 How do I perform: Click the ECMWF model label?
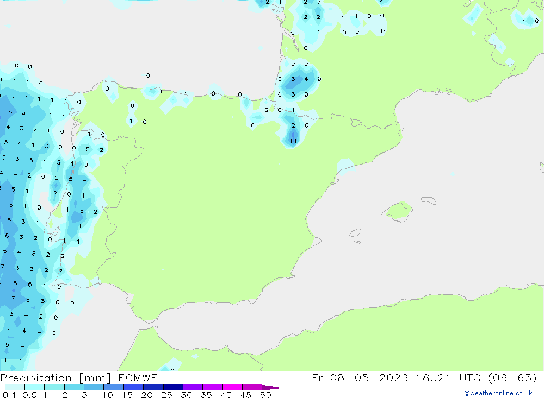pos(138,377)
